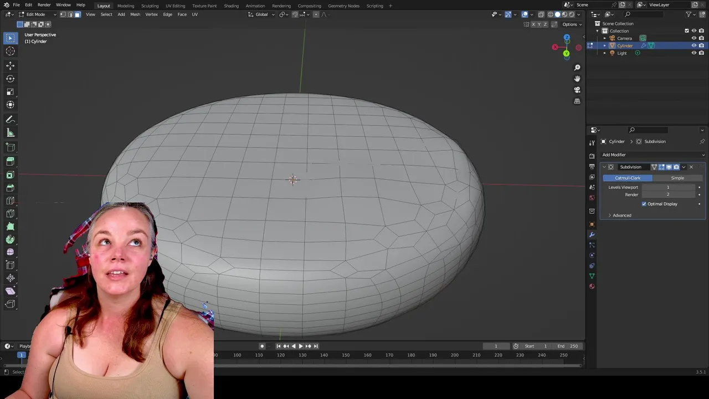This screenshot has height=399, width=709.
Task: Open the Global transform orientation dropdown
Action: tap(261, 14)
